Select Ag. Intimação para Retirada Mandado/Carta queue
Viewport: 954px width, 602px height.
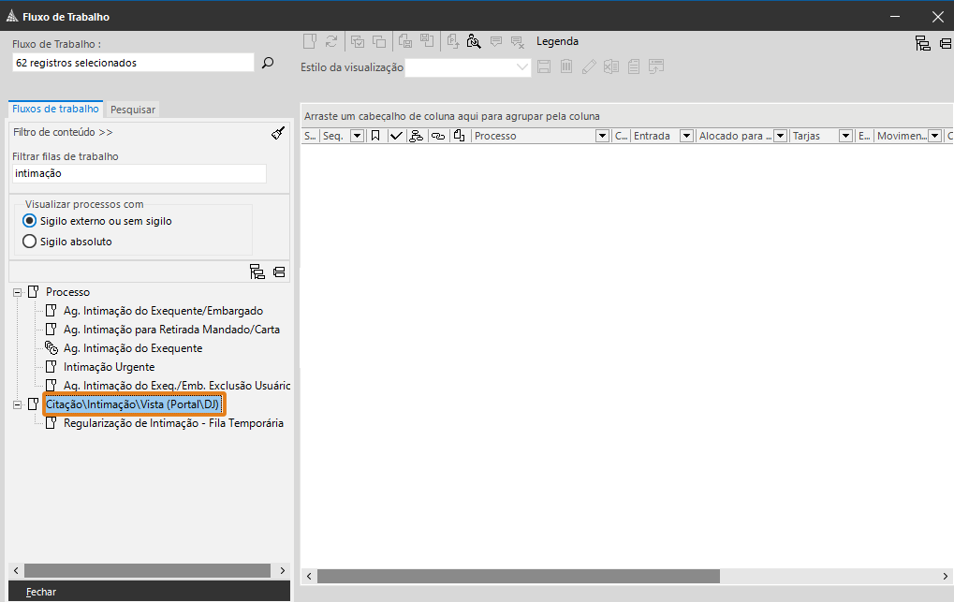coord(171,330)
